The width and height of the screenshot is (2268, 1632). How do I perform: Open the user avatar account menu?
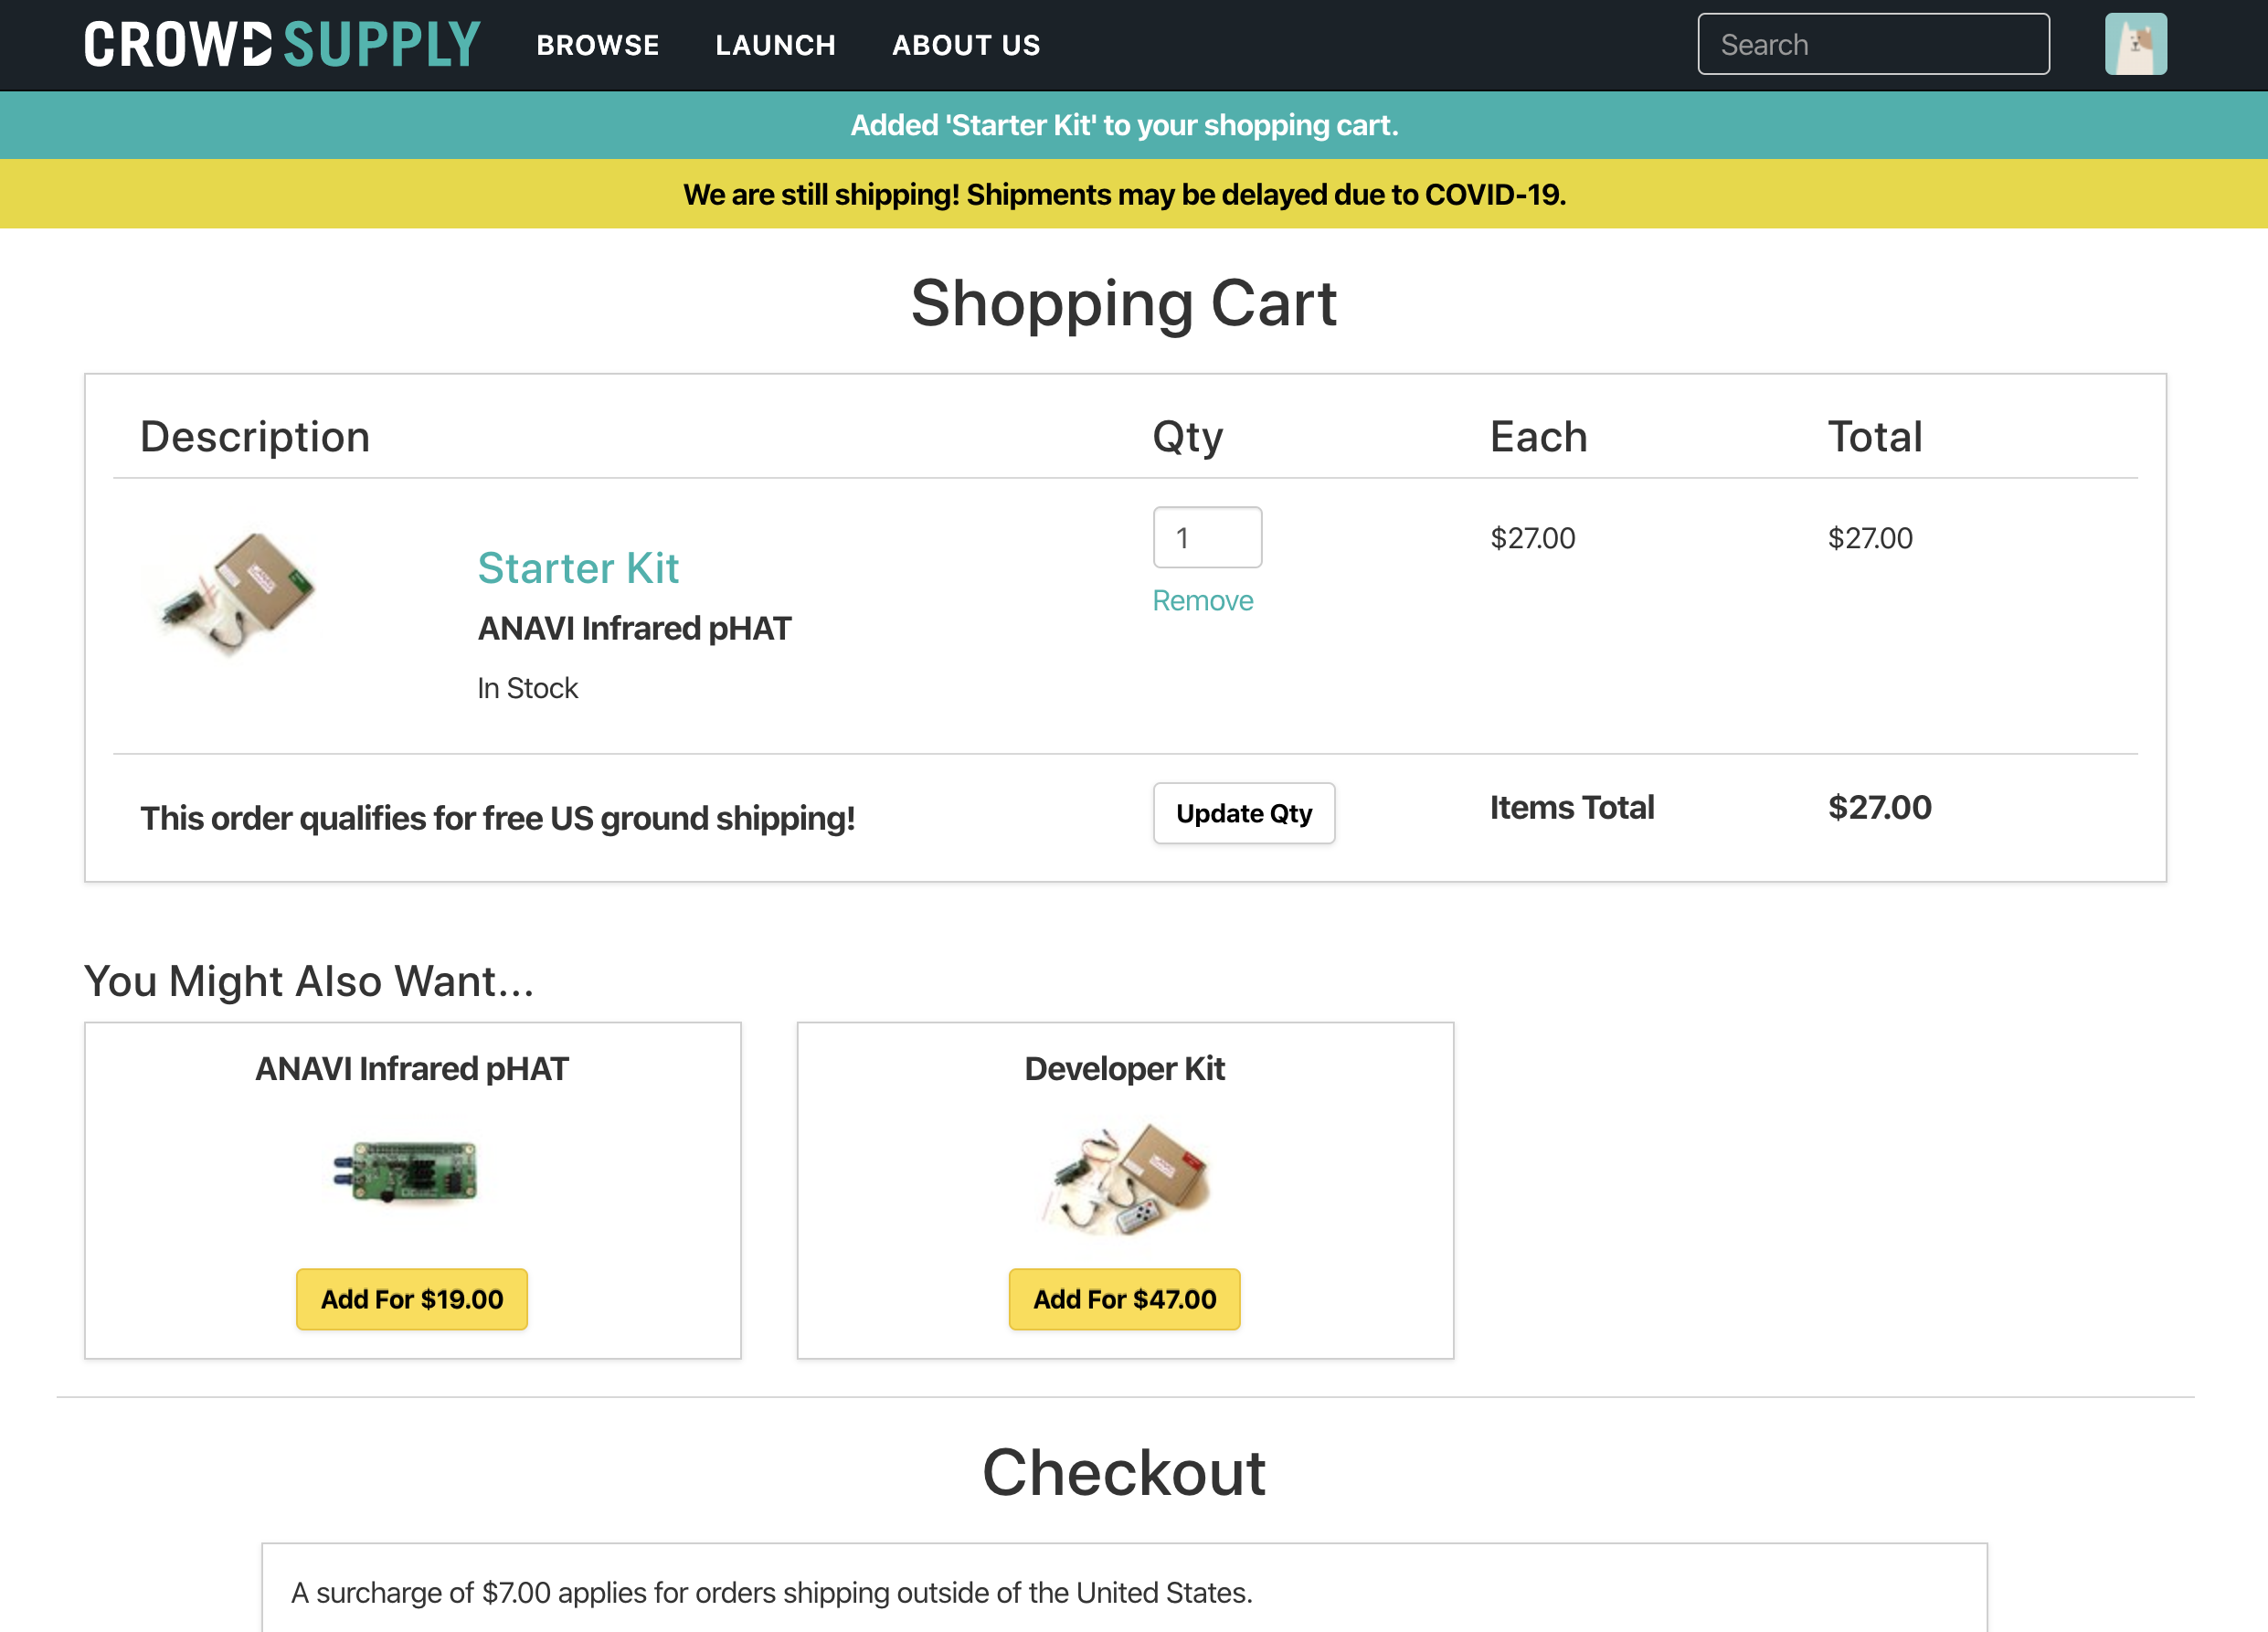[x=2135, y=45]
